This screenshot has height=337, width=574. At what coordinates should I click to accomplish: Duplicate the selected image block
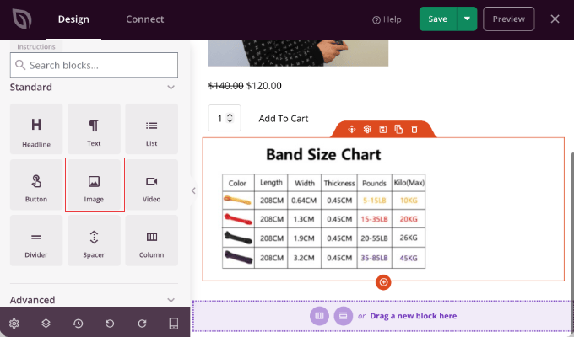398,129
